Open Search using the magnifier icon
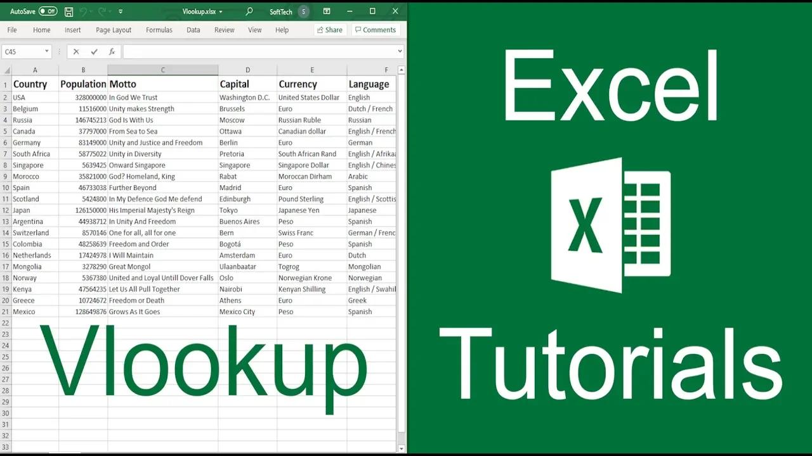 coord(249,11)
